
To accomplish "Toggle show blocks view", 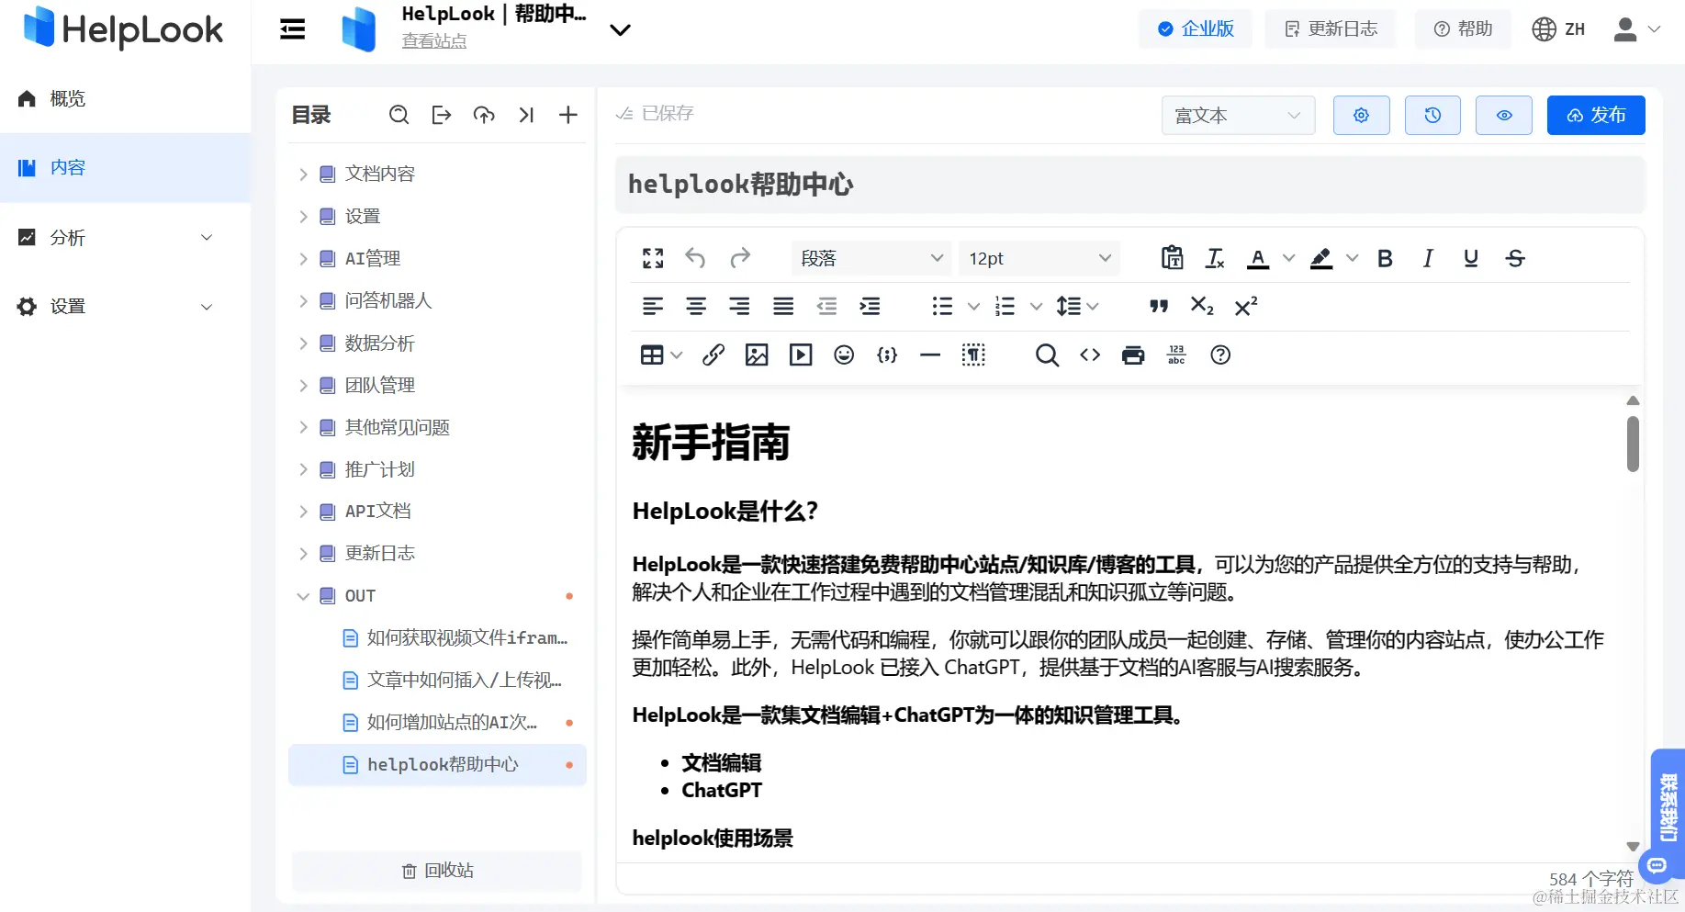I will pos(973,355).
